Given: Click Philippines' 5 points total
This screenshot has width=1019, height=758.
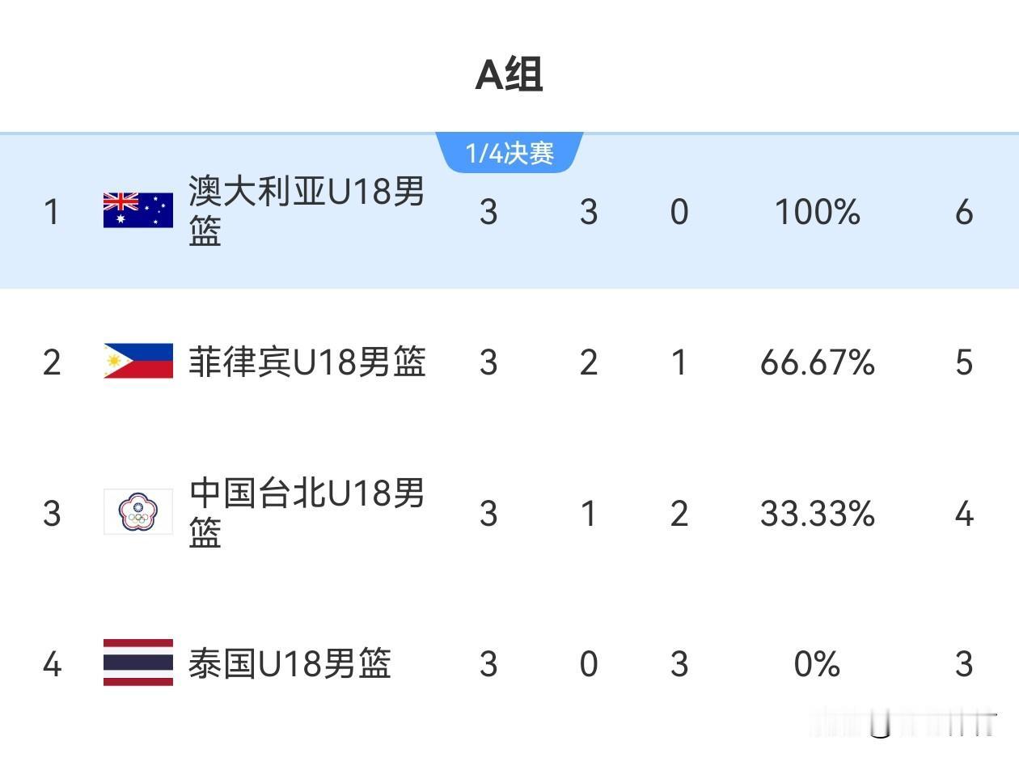Looking at the screenshot, I should (x=964, y=362).
